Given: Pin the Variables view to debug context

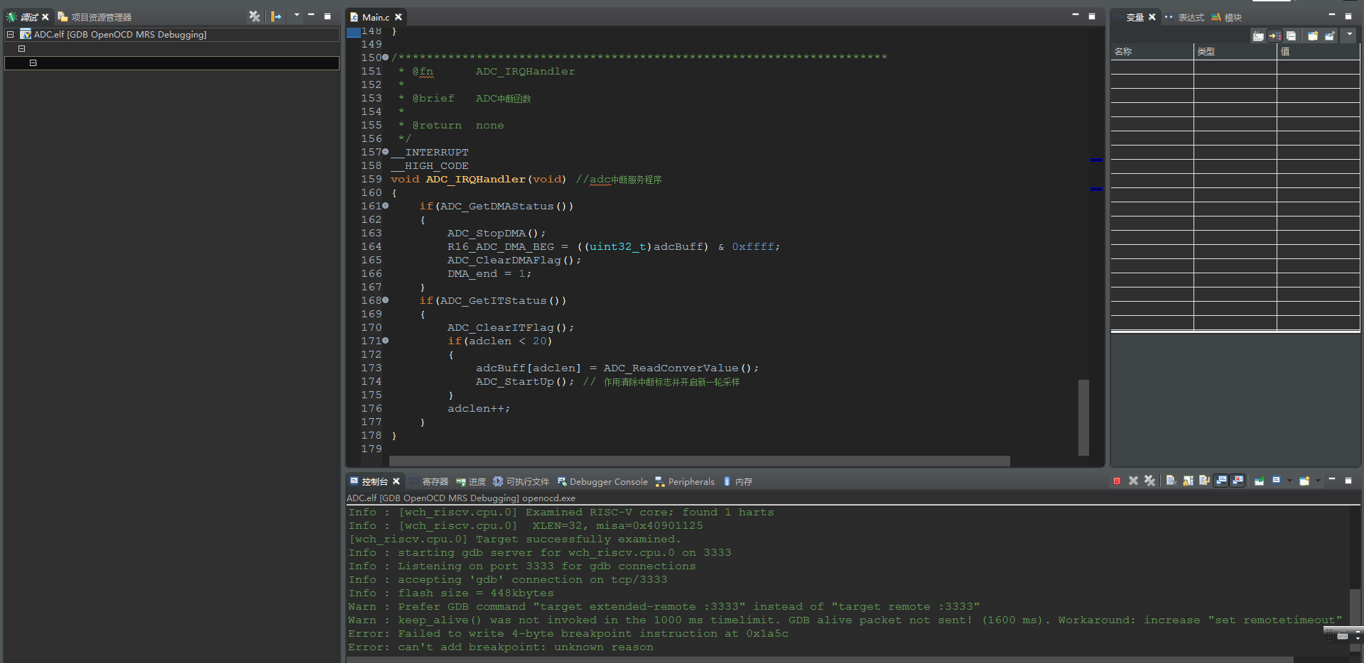Looking at the screenshot, I should click(1330, 35).
